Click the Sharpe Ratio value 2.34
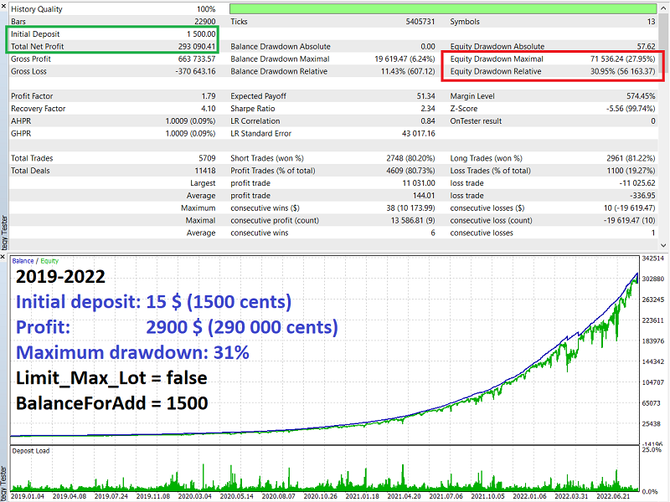The height and width of the screenshot is (502, 670). pos(428,109)
